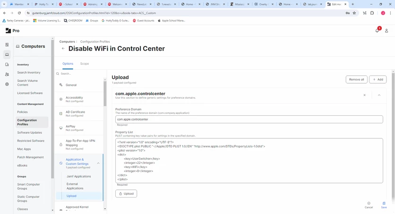Viewport: 395px width, 214px height.
Task: Click the Cancel icon
Action: pyautogui.click(x=369, y=205)
